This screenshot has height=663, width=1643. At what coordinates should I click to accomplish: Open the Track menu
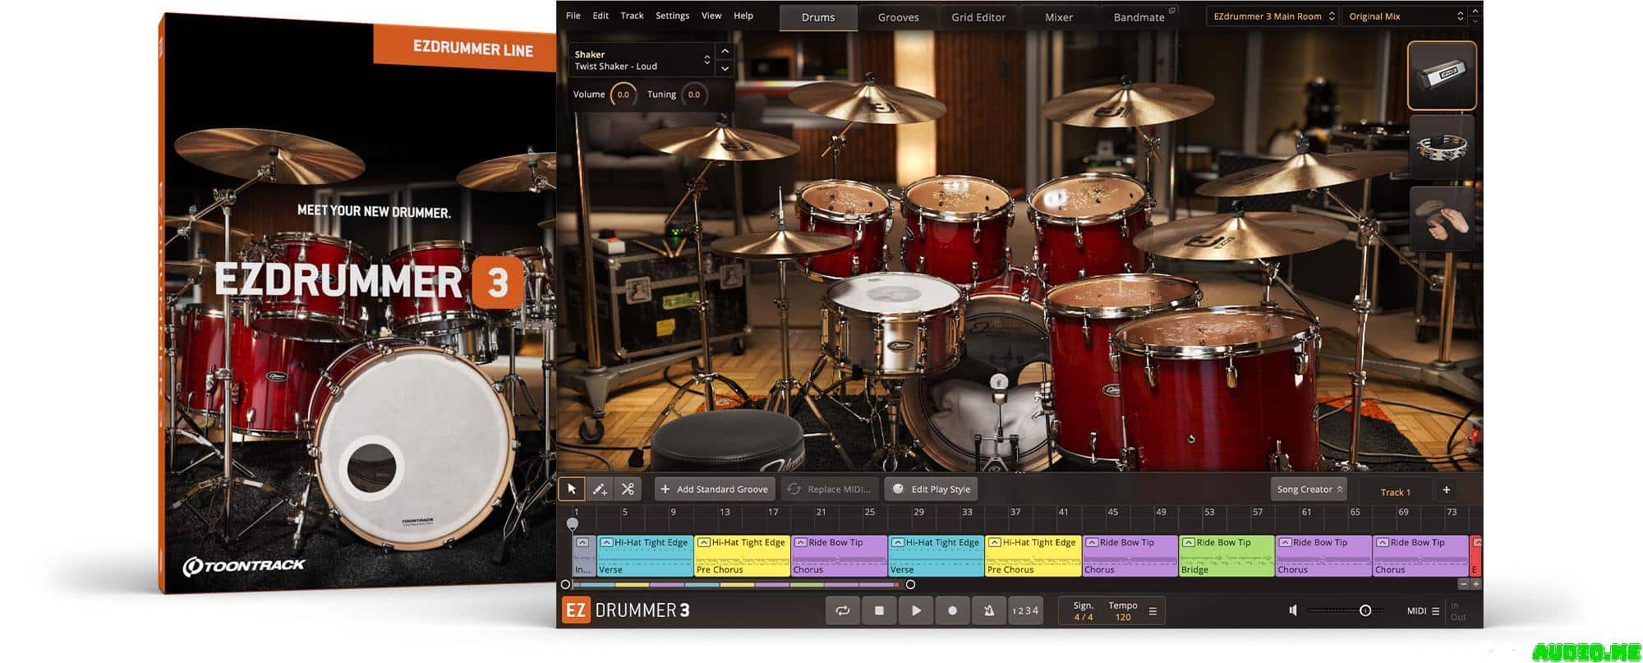pyautogui.click(x=632, y=16)
